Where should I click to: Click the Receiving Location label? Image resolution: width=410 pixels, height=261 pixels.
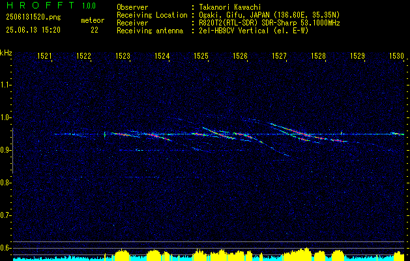coord(152,15)
